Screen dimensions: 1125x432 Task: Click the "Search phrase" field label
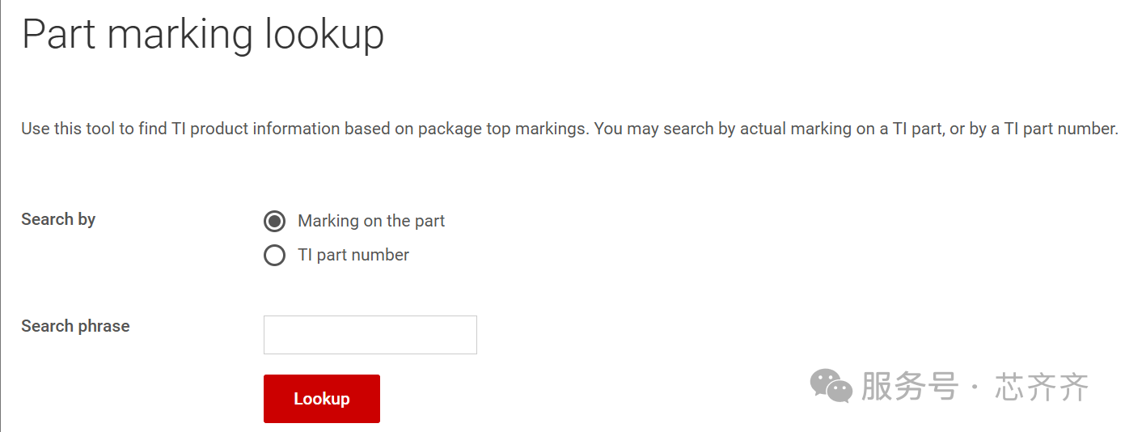tap(75, 326)
